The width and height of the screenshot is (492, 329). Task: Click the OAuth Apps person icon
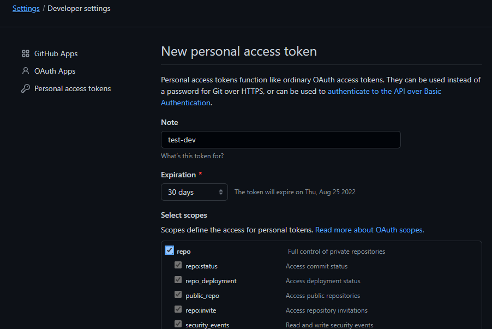pyautogui.click(x=26, y=71)
